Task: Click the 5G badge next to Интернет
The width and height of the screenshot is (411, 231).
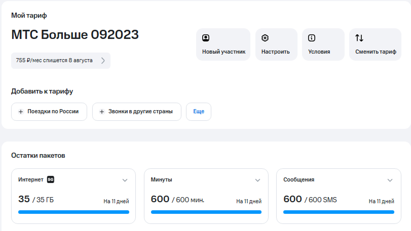Action: click(x=51, y=179)
